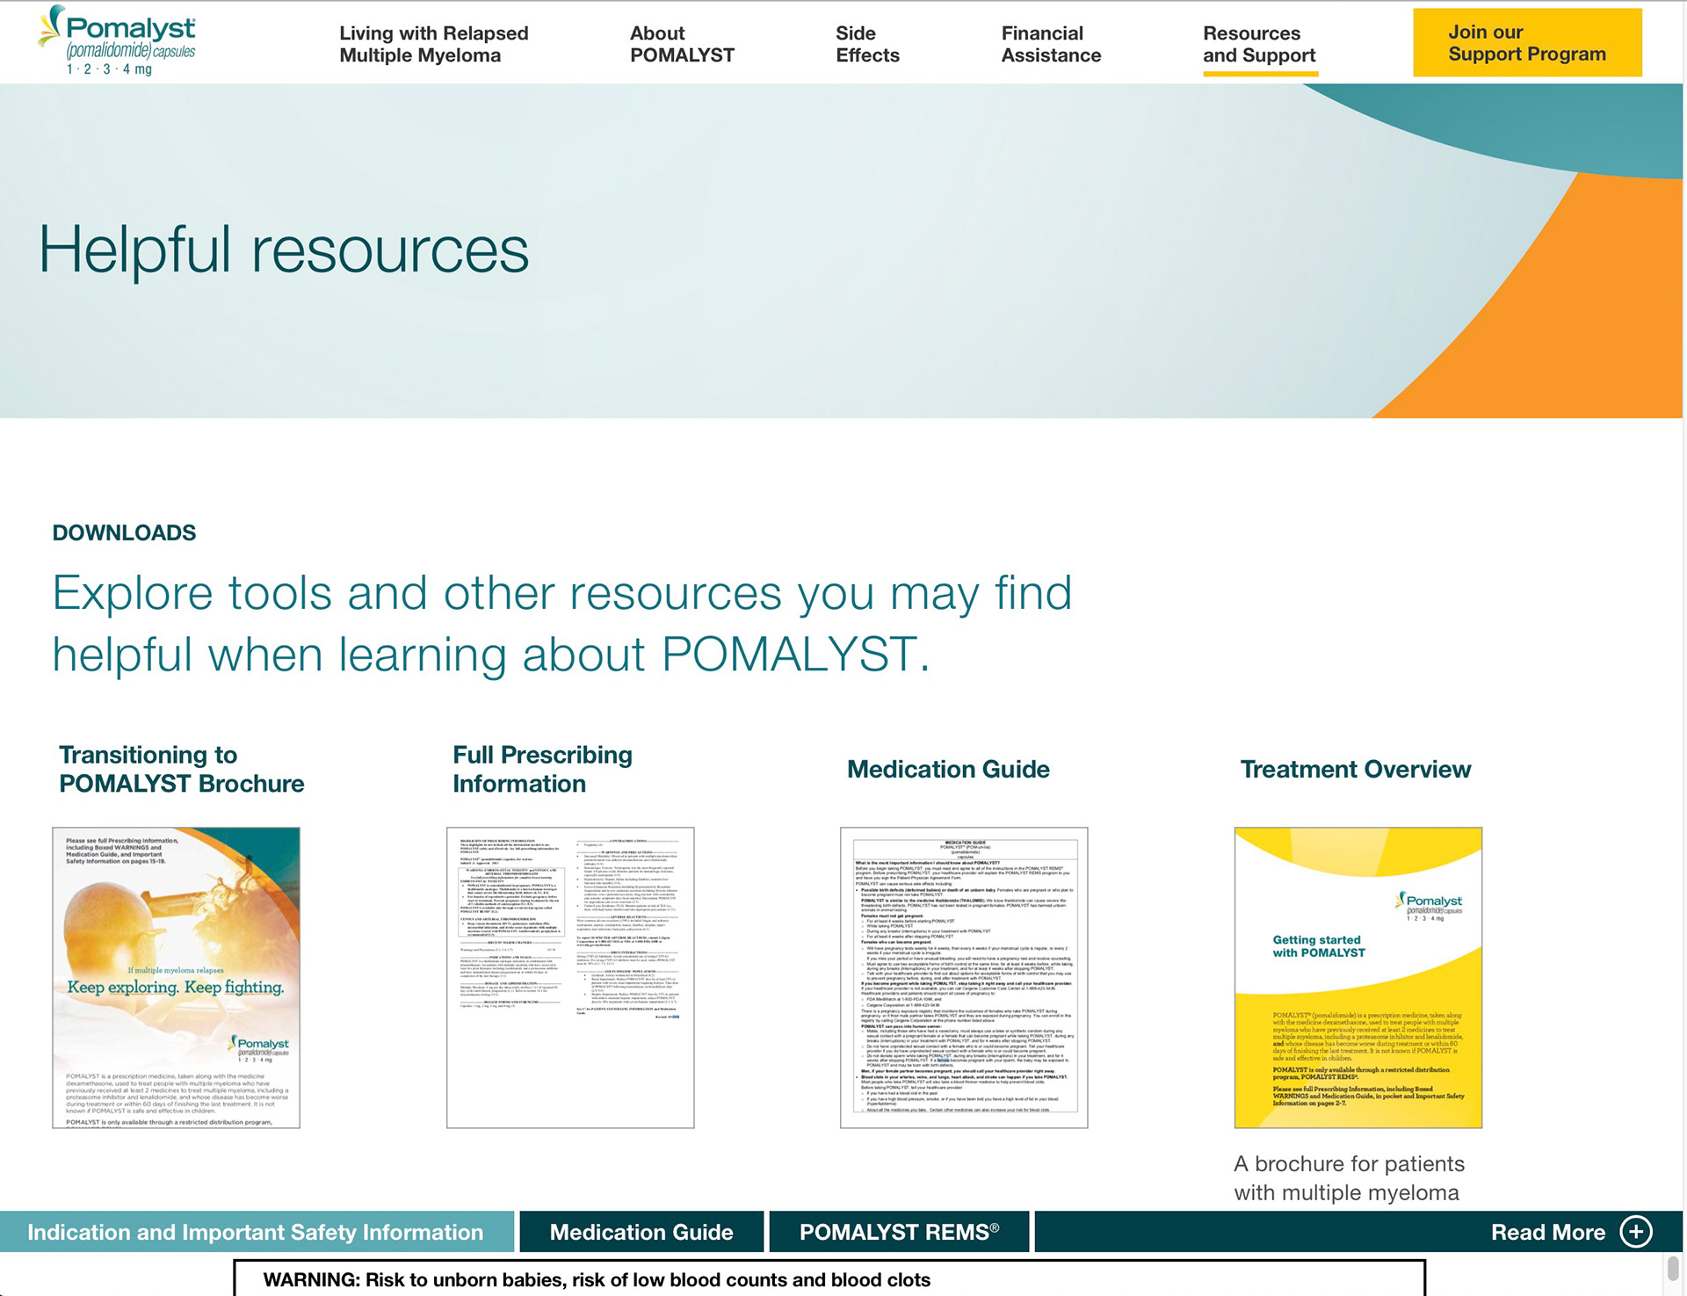Image resolution: width=1687 pixels, height=1296 pixels.
Task: Click the Pomalyst logo in the header
Action: (117, 40)
